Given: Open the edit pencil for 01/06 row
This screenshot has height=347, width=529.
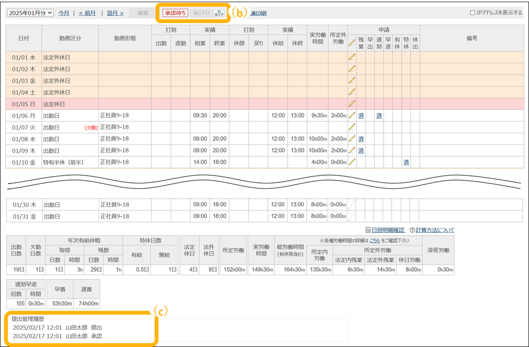Looking at the screenshot, I should pos(352,115).
